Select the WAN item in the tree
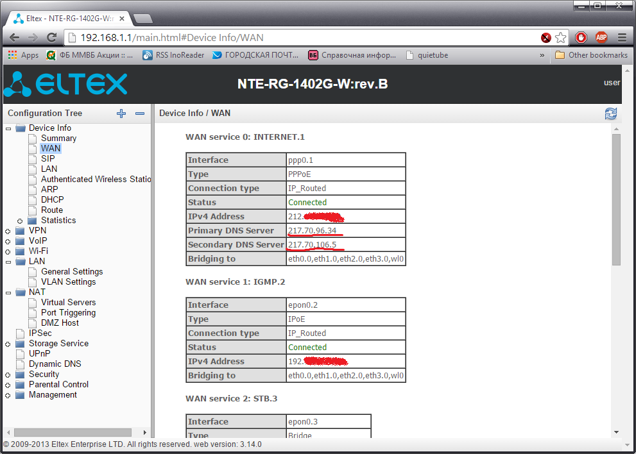This screenshot has width=636, height=454. coord(51,148)
